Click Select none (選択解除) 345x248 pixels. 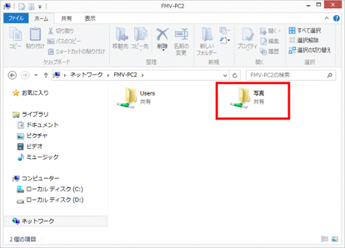coord(304,40)
